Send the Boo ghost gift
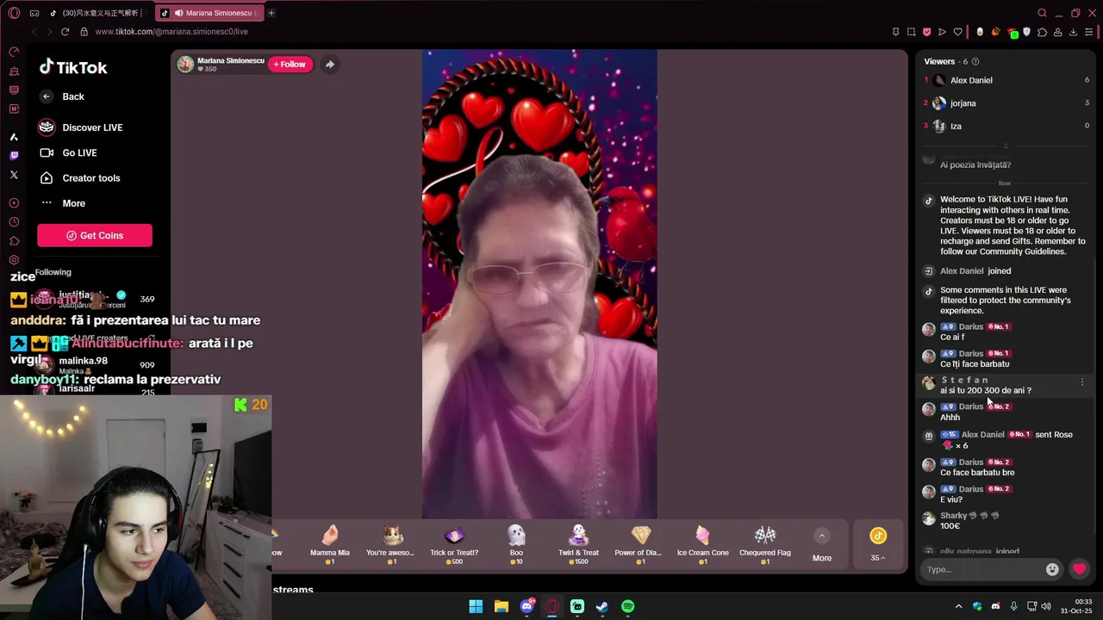This screenshot has height=620, width=1103. tap(516, 544)
